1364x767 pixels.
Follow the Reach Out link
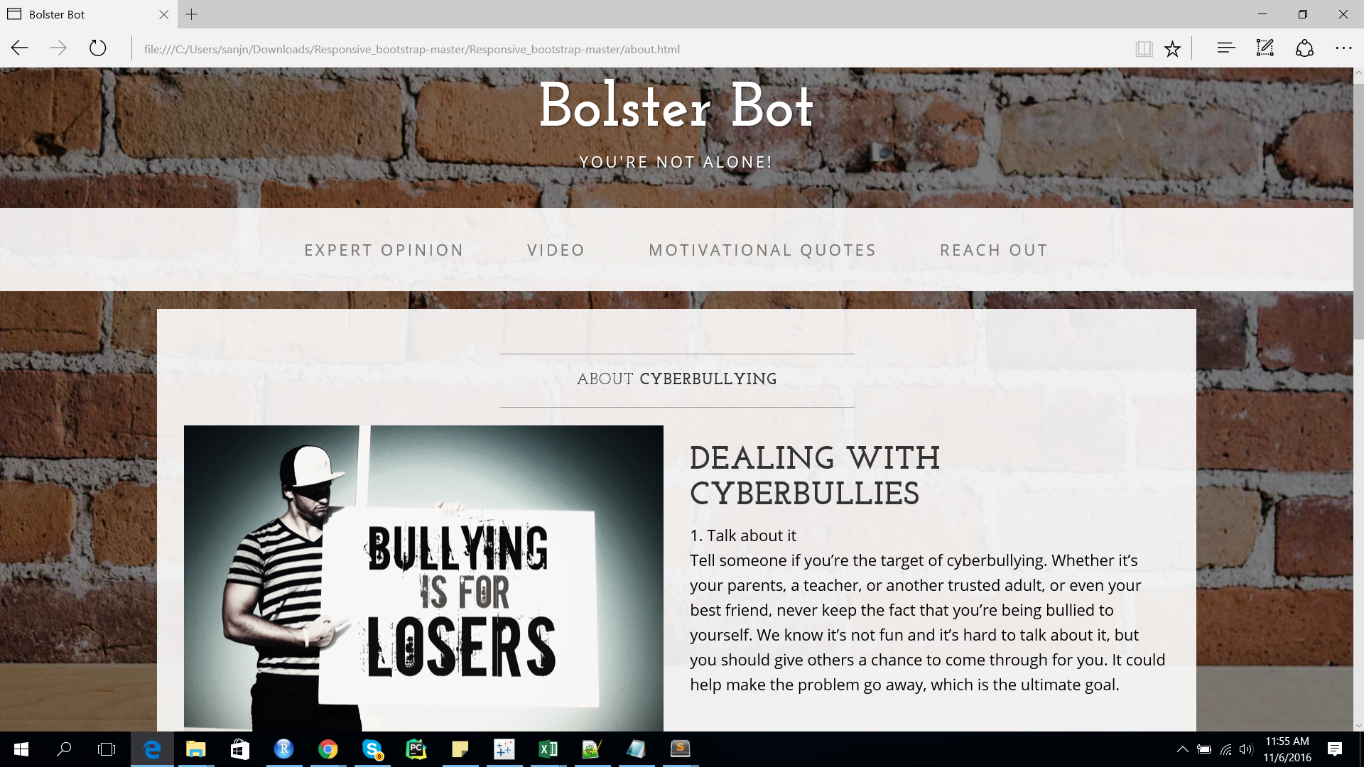tap(994, 250)
